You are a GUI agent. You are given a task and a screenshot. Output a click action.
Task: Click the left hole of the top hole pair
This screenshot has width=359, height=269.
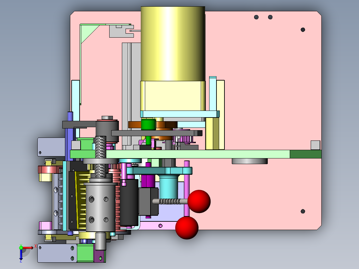(x=256, y=17)
